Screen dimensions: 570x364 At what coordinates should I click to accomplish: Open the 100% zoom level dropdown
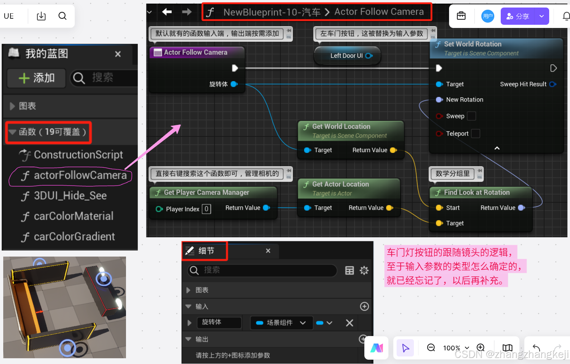pos(456,348)
